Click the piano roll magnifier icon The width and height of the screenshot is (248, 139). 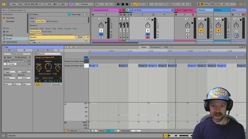pyautogui.click(x=66, y=47)
